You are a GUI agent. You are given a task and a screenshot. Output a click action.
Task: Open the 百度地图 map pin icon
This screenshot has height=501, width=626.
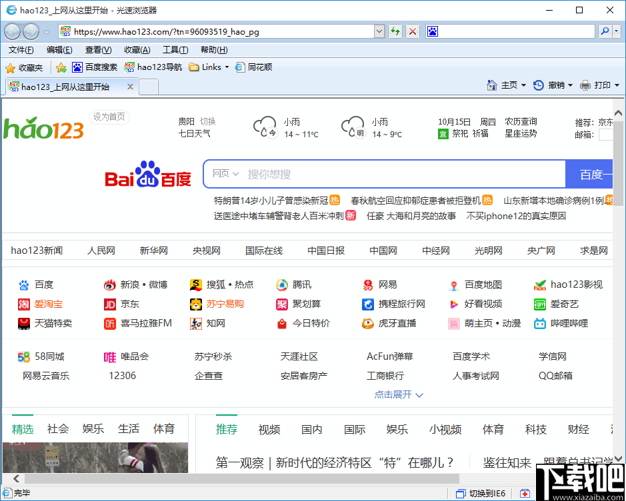tap(453, 285)
